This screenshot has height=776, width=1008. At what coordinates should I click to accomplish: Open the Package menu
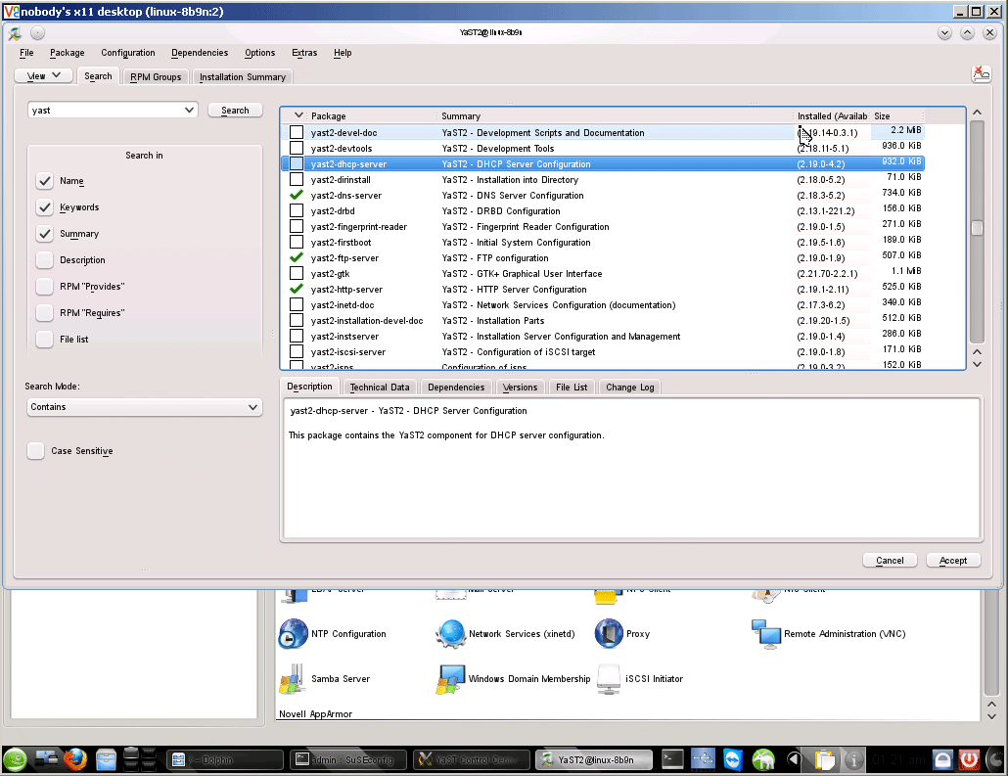pos(67,53)
